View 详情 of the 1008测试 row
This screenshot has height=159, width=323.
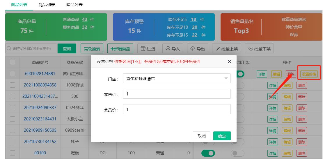pyautogui.click(x=273, y=85)
